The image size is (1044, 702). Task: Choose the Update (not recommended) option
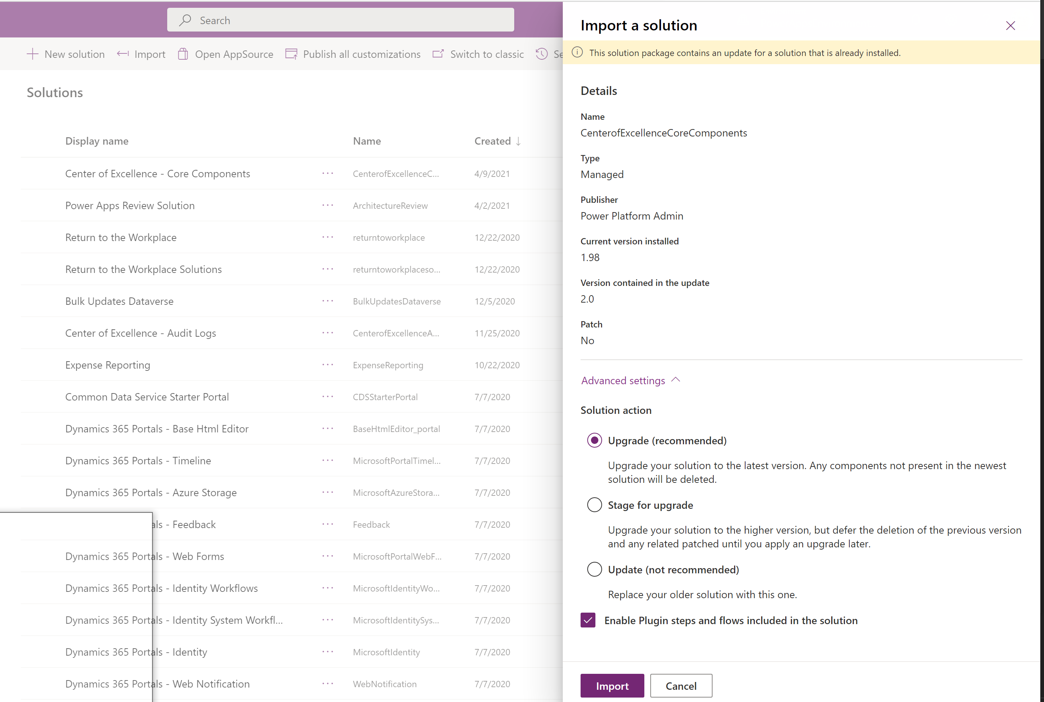(x=594, y=569)
